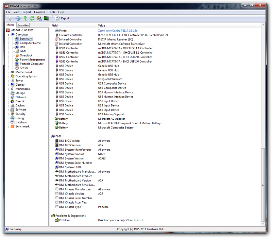Click the green Up arrow toolbar icon
This screenshot has height=238, width=272.
click(x=26, y=18)
